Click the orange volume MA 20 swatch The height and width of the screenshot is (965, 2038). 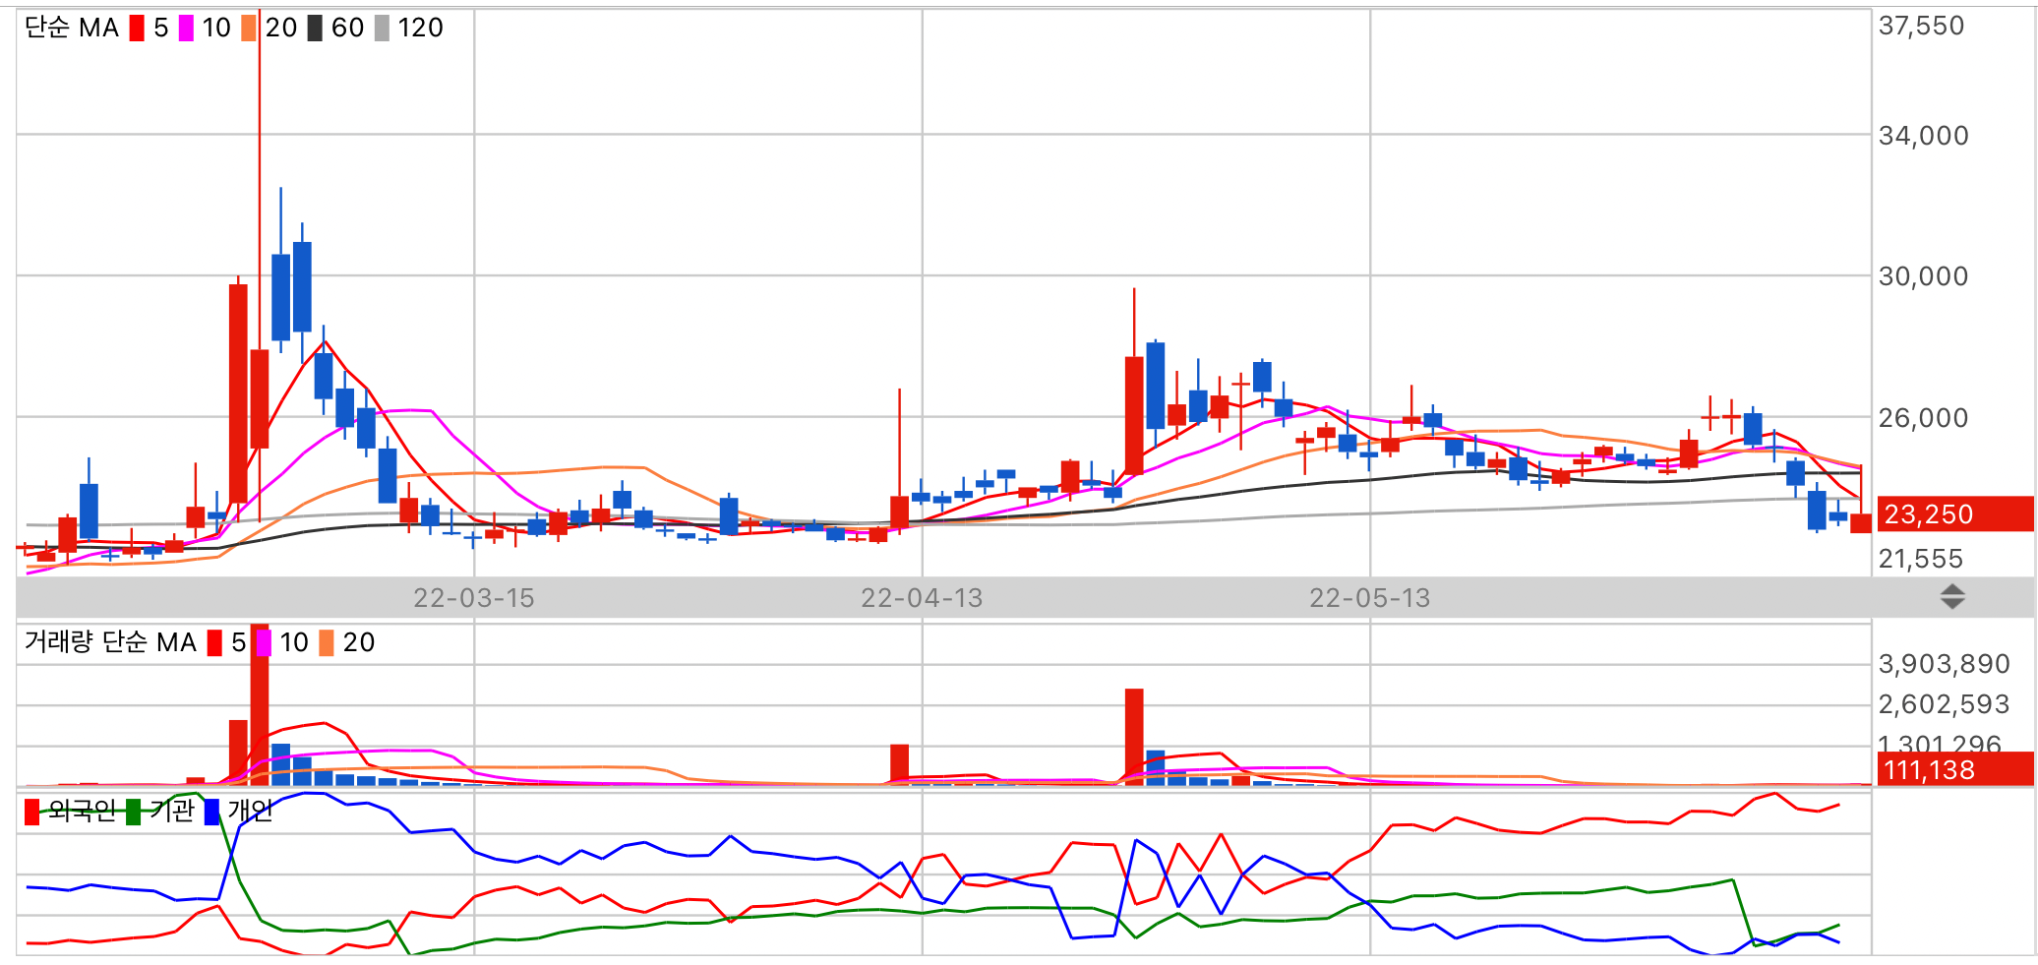(x=327, y=642)
